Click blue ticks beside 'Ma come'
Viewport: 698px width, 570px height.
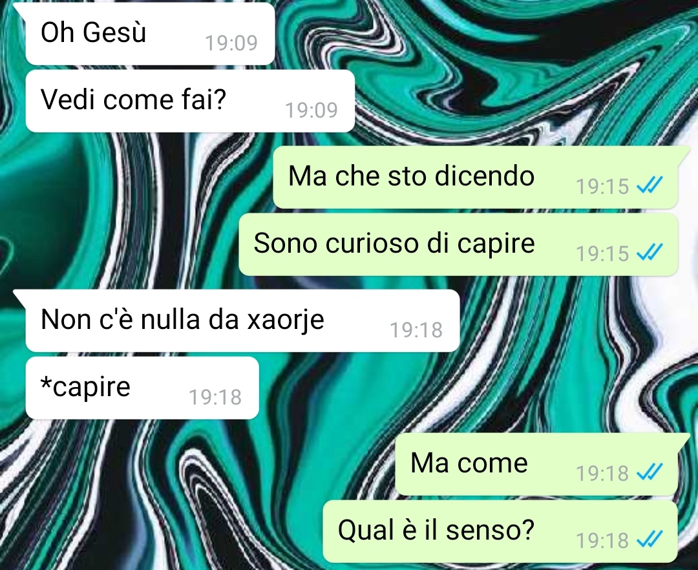point(650,472)
